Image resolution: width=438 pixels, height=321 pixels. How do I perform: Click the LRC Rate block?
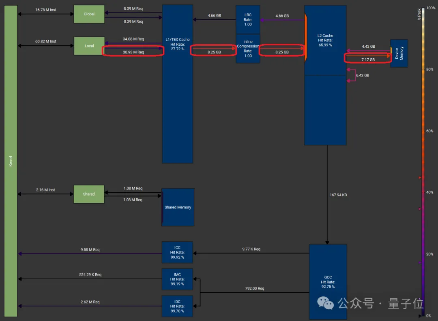pyautogui.click(x=248, y=19)
